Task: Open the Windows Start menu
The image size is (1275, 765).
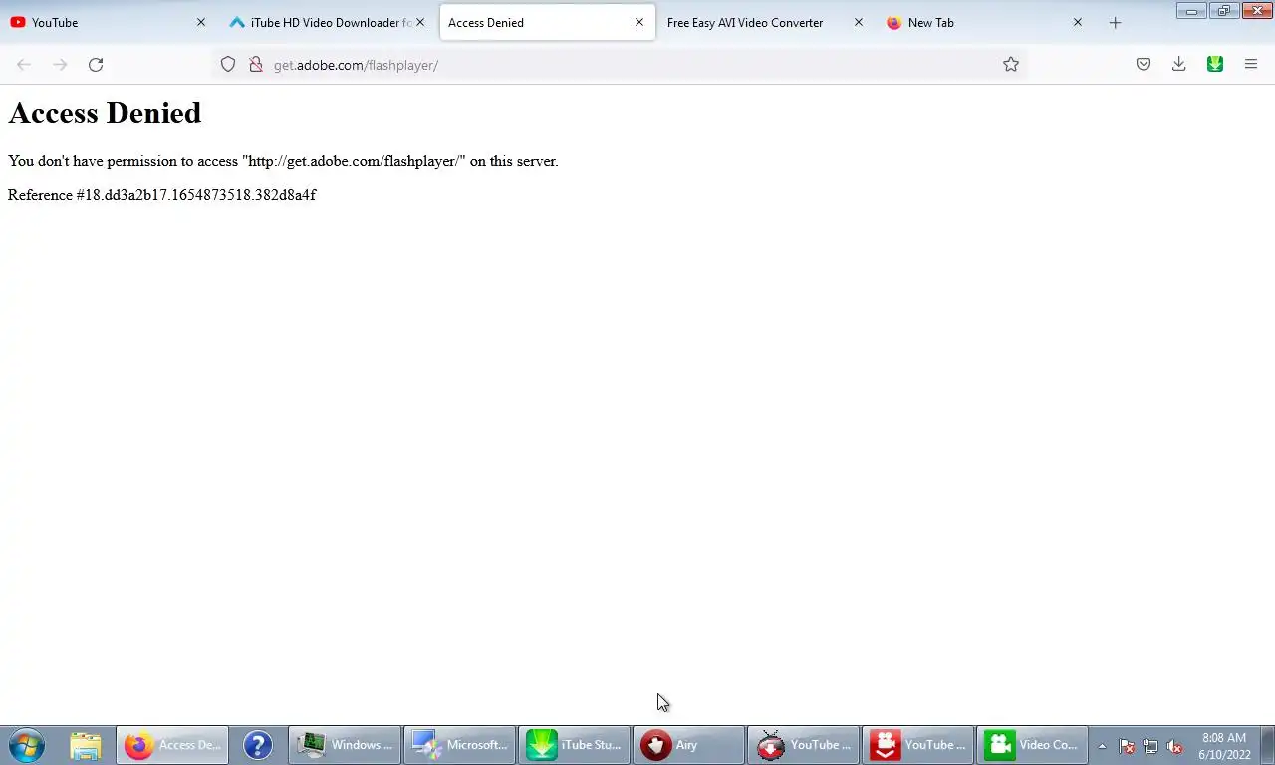Action: [27, 745]
